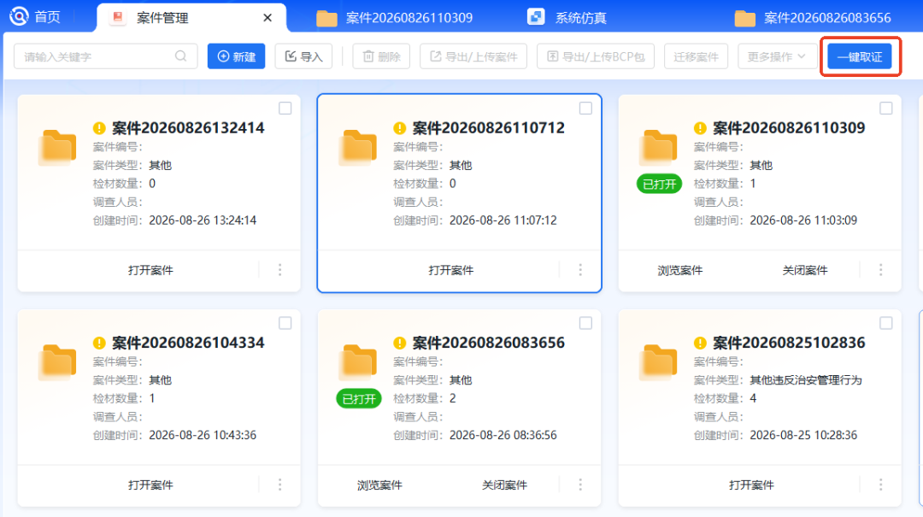Click warning icon beside 案件20260825102836
This screenshot has height=517, width=923.
(x=700, y=343)
